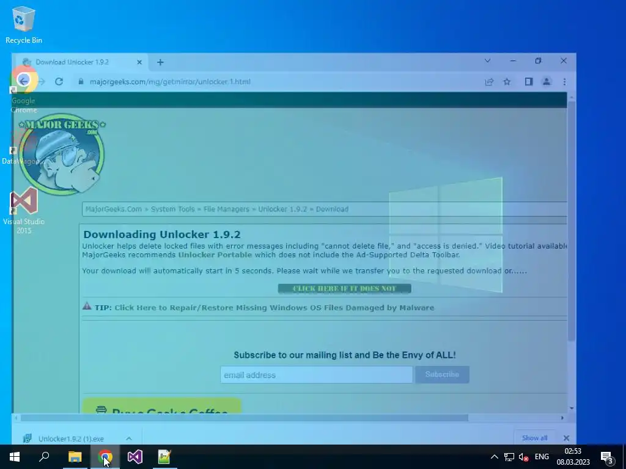Click the email address field
Image resolution: width=626 pixels, height=469 pixels.
[316, 375]
